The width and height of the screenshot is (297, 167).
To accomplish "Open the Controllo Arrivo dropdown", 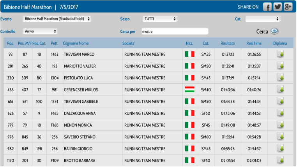I will pos(40,31).
